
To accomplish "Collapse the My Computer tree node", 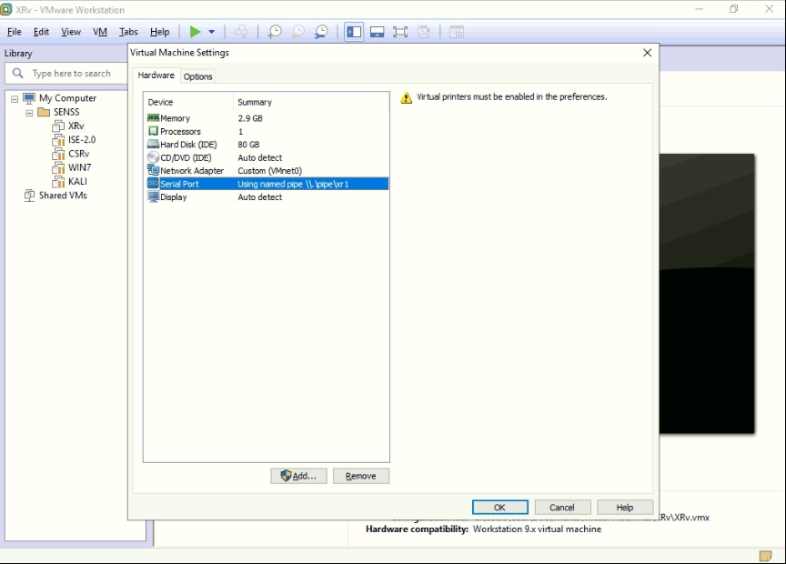I will [14, 97].
